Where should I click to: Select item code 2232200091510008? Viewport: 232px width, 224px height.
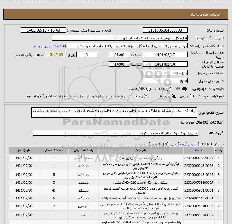(x=199, y=166)
